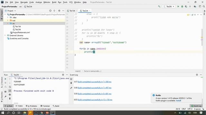Click the locate file target icon in Project panel

click(x=50, y=11)
